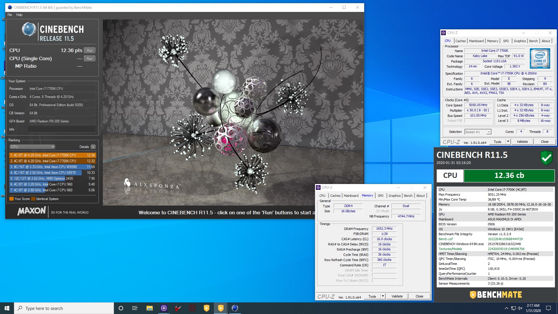Open the active BenchMate shield taskbar icon
Viewport: 558px width, 314px height.
[221, 308]
